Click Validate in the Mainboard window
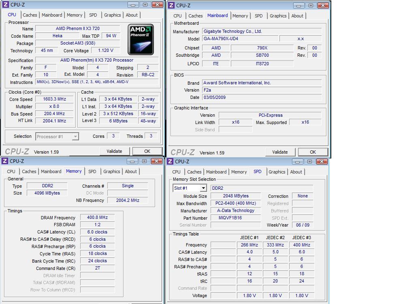405x304 pixels. point(280,152)
